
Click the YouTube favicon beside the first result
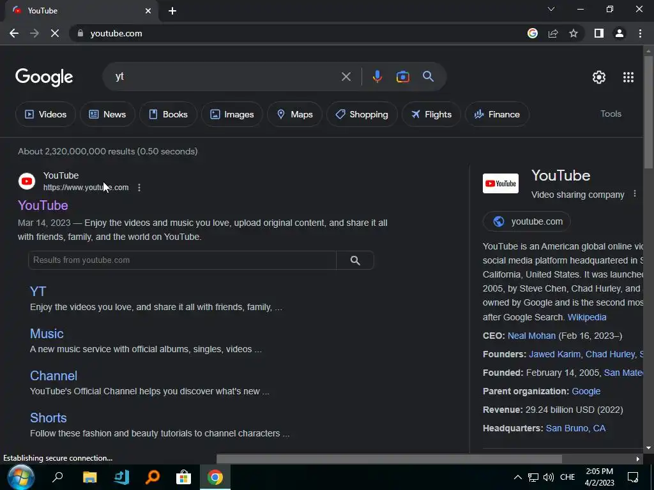(x=27, y=181)
